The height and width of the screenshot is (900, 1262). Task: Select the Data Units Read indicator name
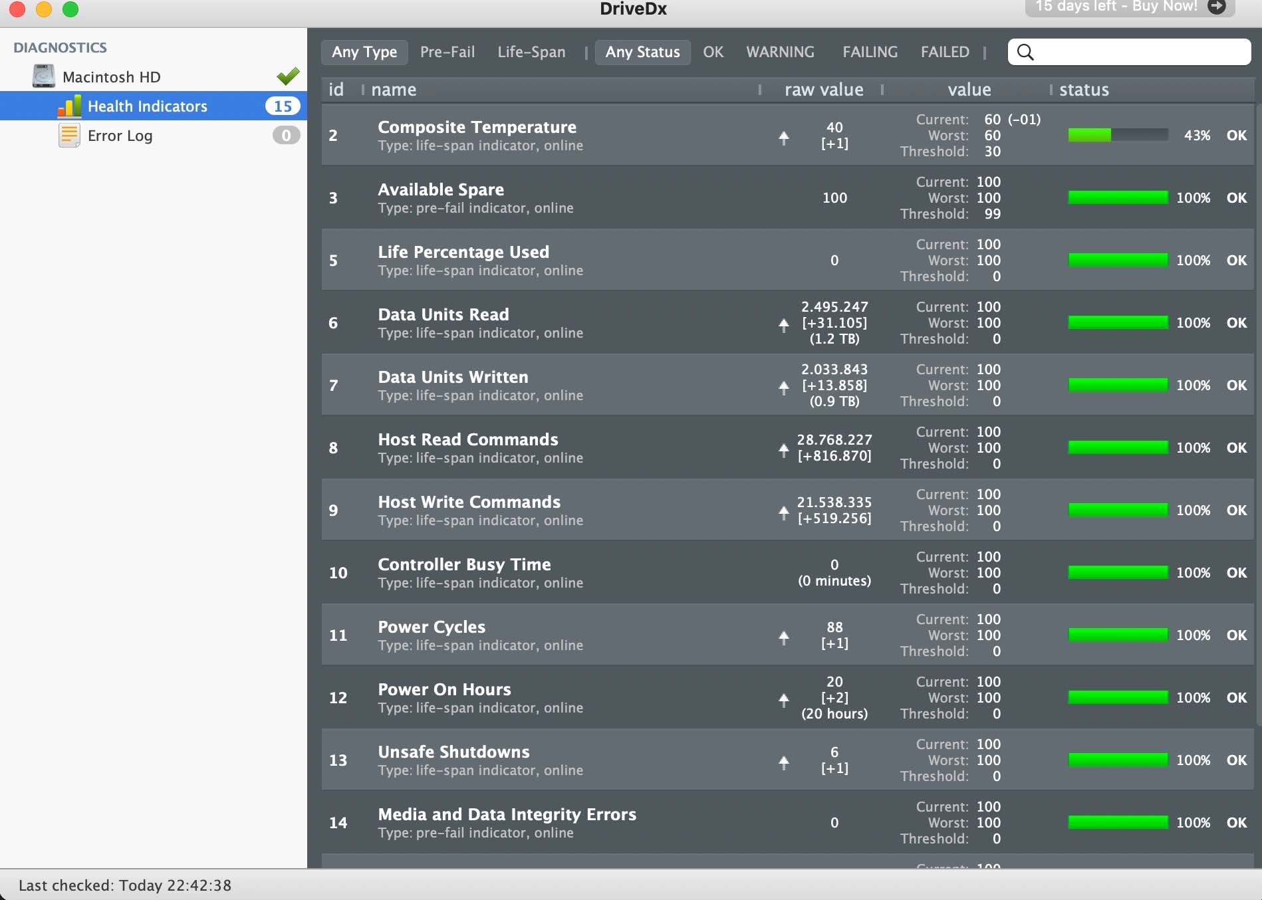(443, 314)
